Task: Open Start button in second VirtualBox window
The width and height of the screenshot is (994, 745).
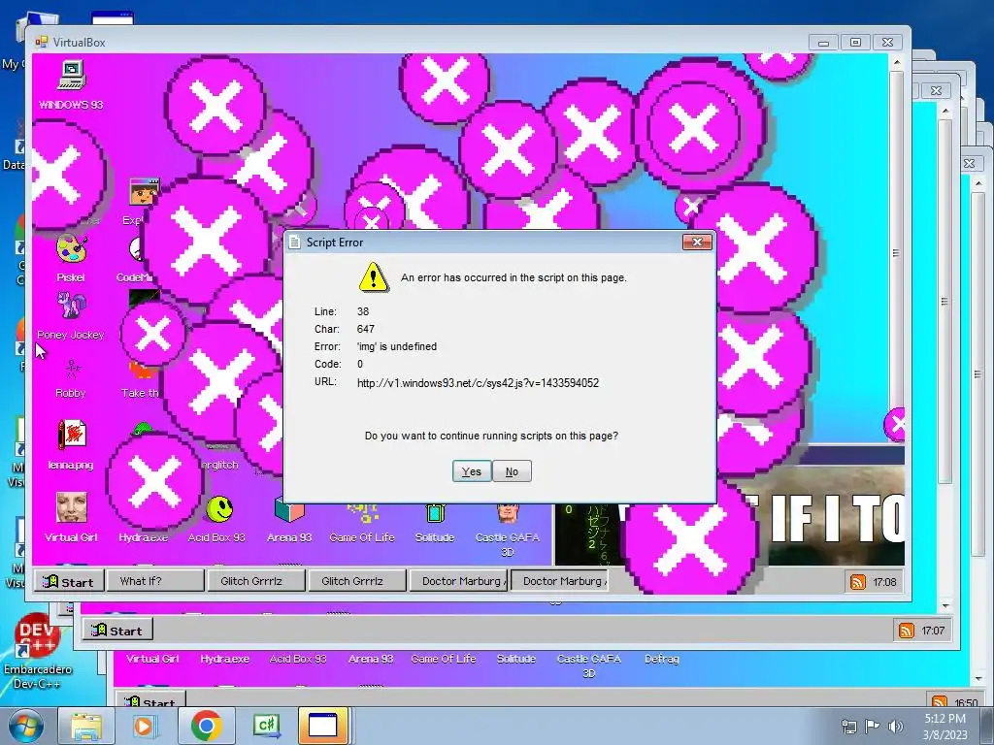Action: coord(117,631)
